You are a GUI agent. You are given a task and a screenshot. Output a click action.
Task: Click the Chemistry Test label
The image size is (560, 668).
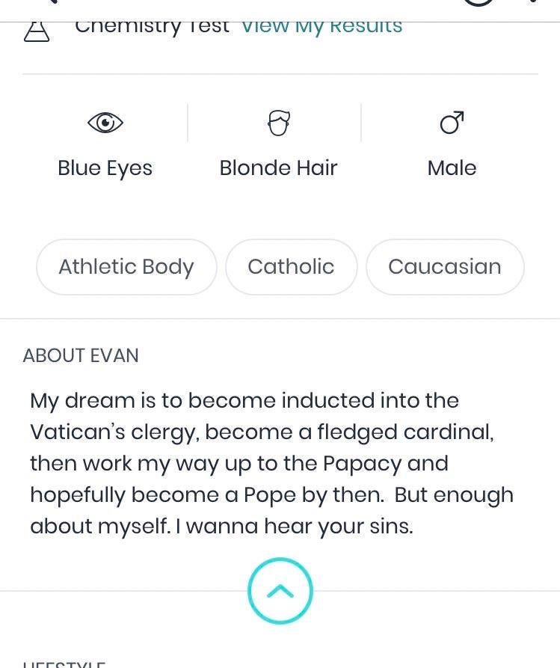152,25
